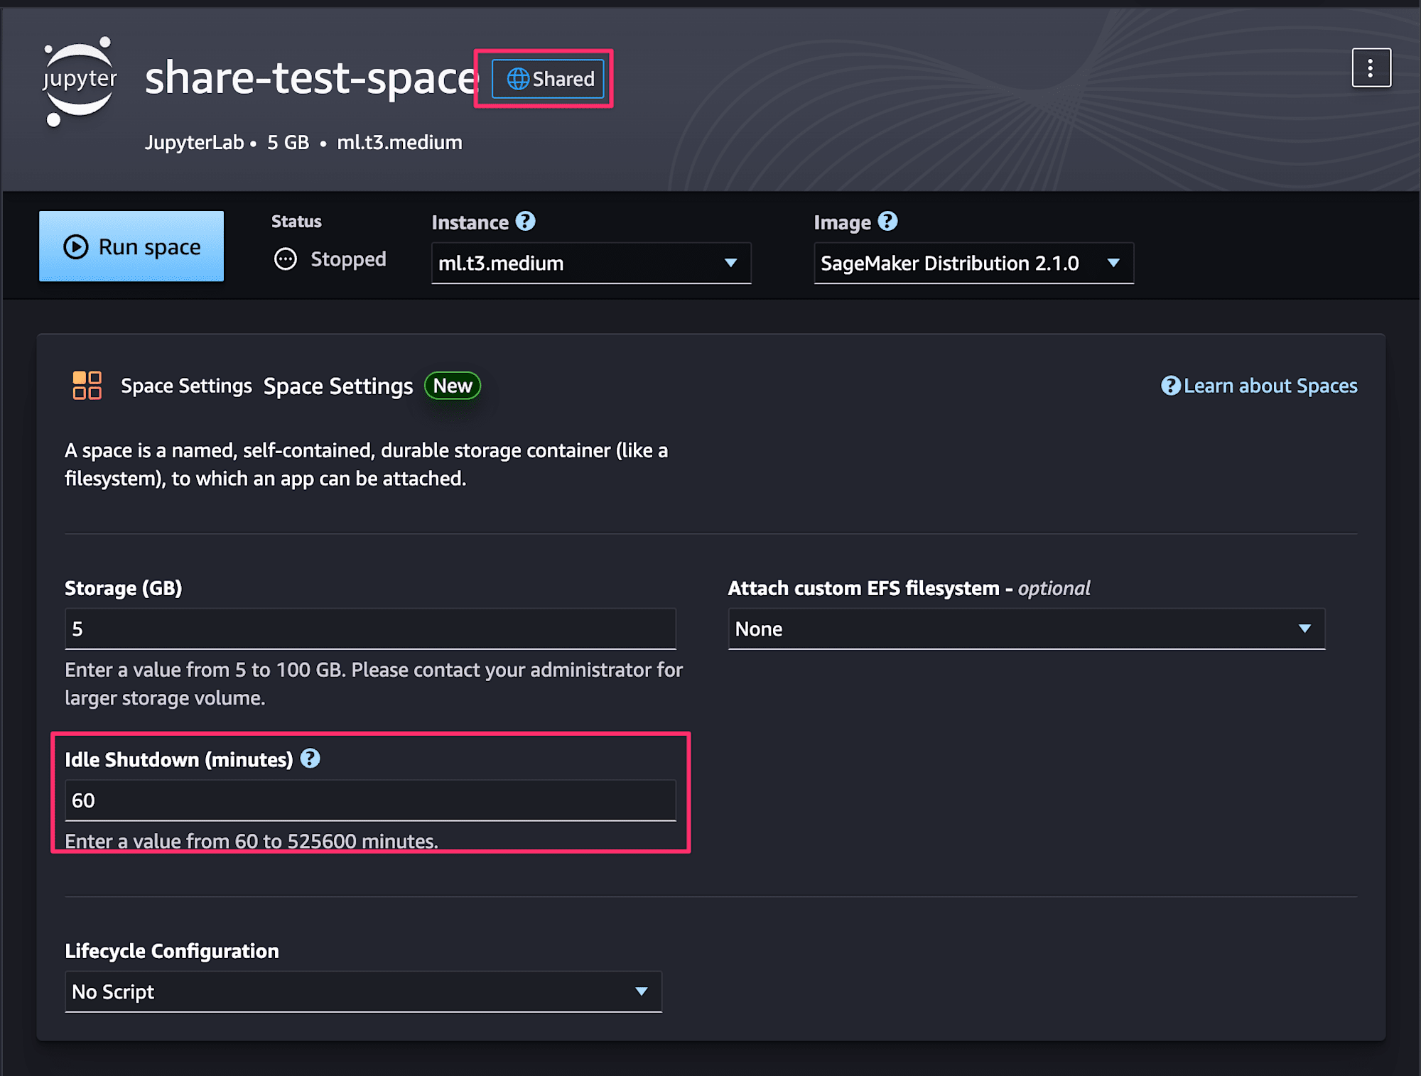This screenshot has width=1421, height=1076.
Task: Expand the Lifecycle Configuration dropdown
Action: point(363,992)
